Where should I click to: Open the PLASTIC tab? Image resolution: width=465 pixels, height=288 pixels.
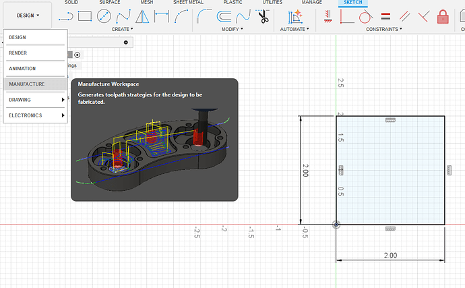(x=232, y=3)
